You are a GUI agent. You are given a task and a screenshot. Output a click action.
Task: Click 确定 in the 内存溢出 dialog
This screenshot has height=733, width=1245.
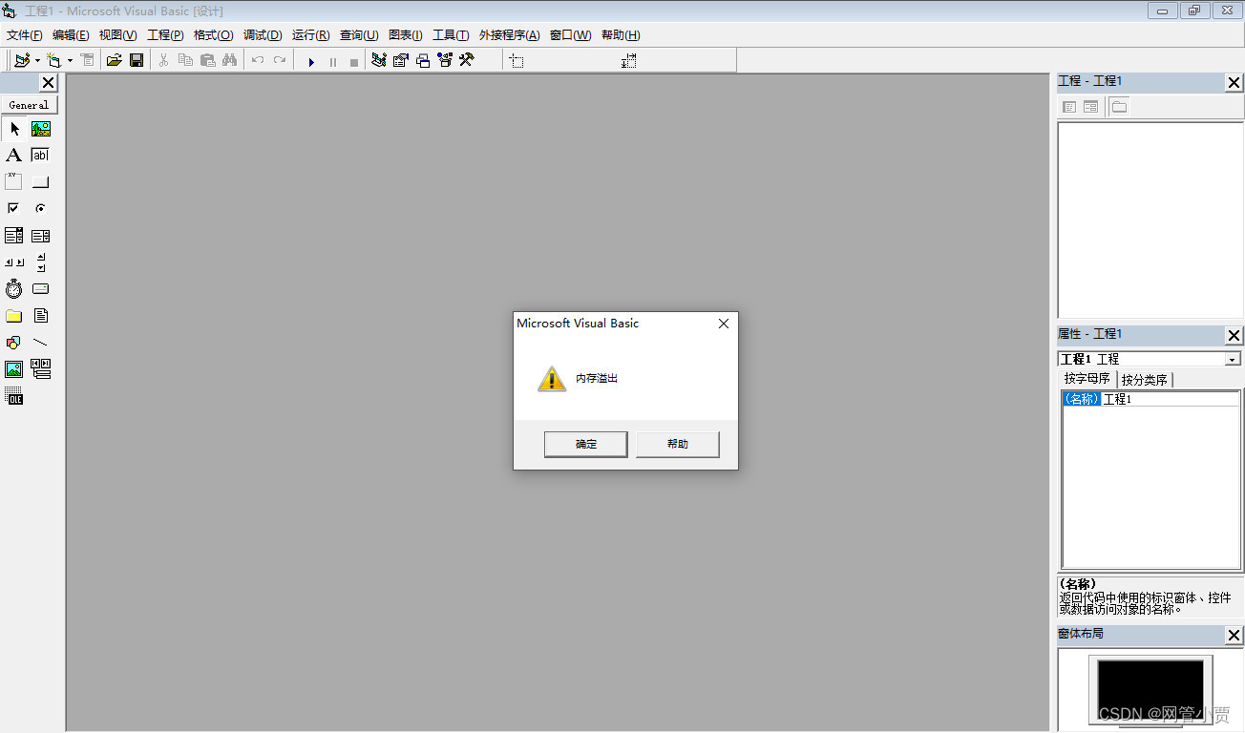coord(586,445)
